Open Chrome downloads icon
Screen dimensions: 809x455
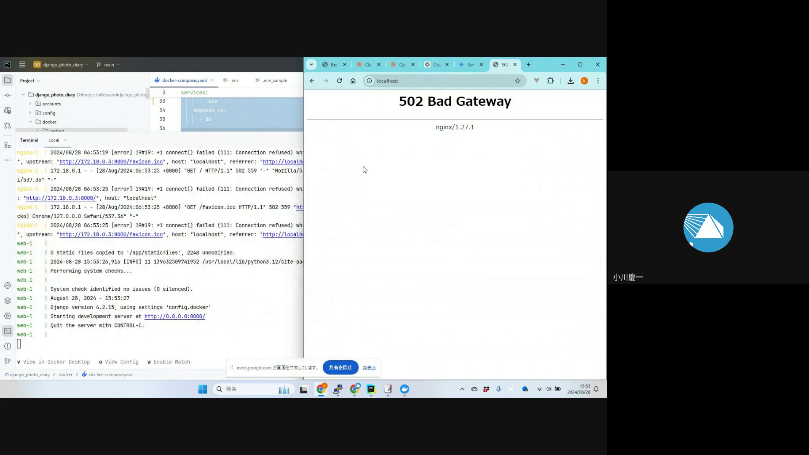coord(571,81)
